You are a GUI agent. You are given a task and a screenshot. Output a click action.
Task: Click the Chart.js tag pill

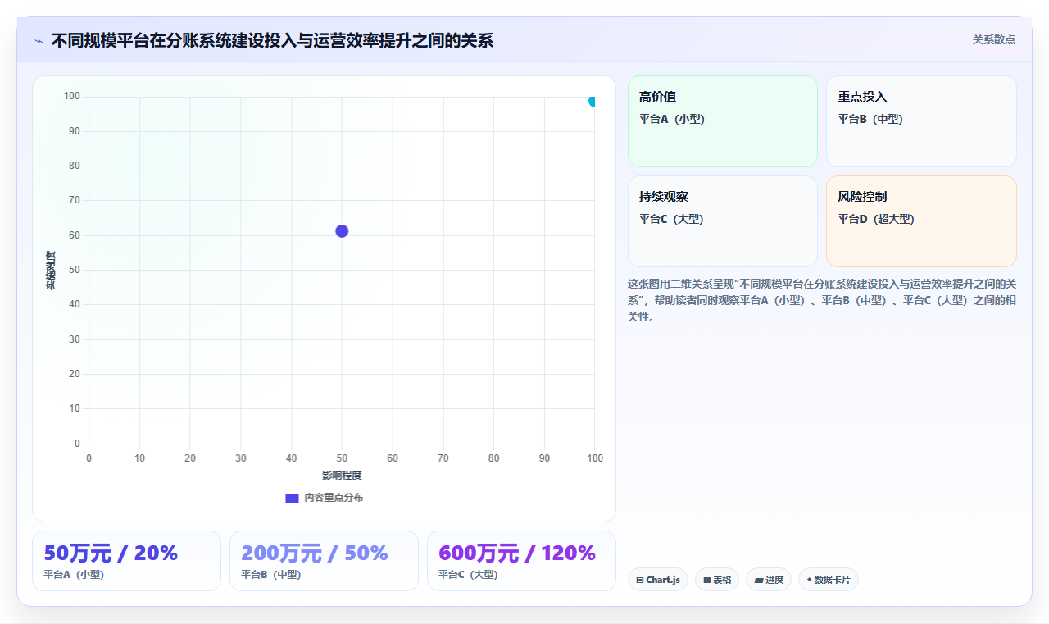pos(658,580)
